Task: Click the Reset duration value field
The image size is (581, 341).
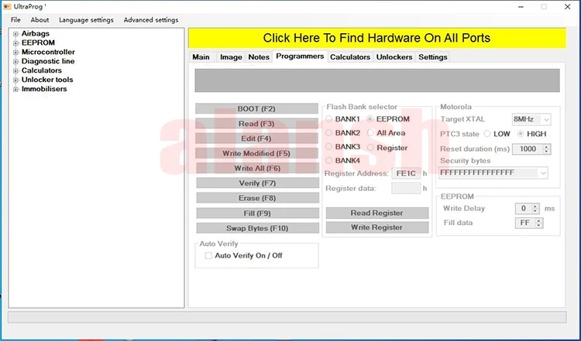Action: [x=528, y=149]
